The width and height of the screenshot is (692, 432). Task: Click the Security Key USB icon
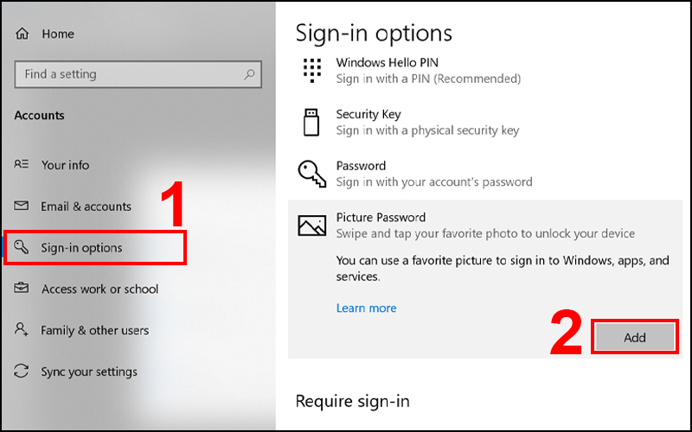311,122
